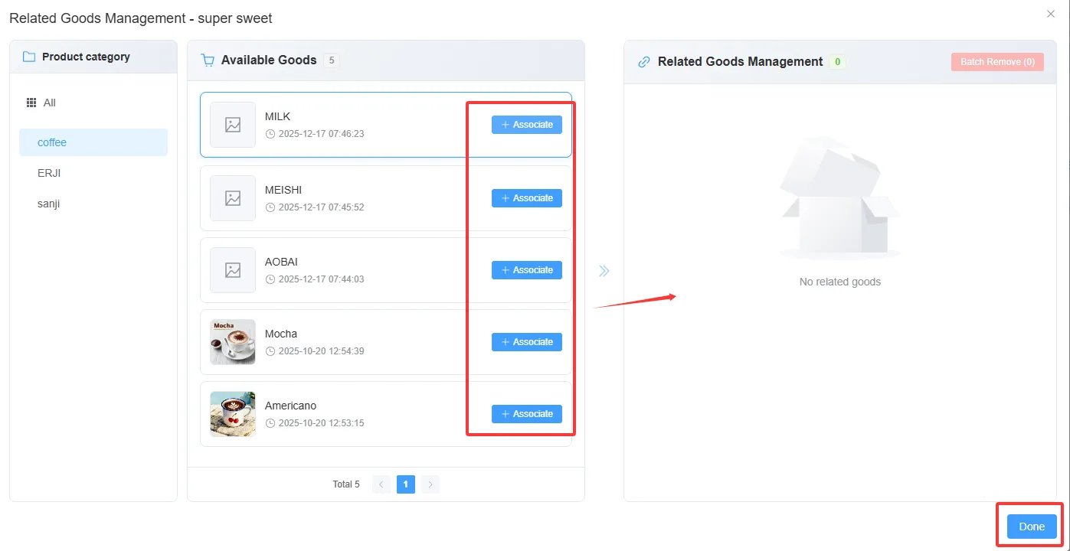The height and width of the screenshot is (551, 1070).
Task: Associate the Americano product
Action: click(527, 414)
